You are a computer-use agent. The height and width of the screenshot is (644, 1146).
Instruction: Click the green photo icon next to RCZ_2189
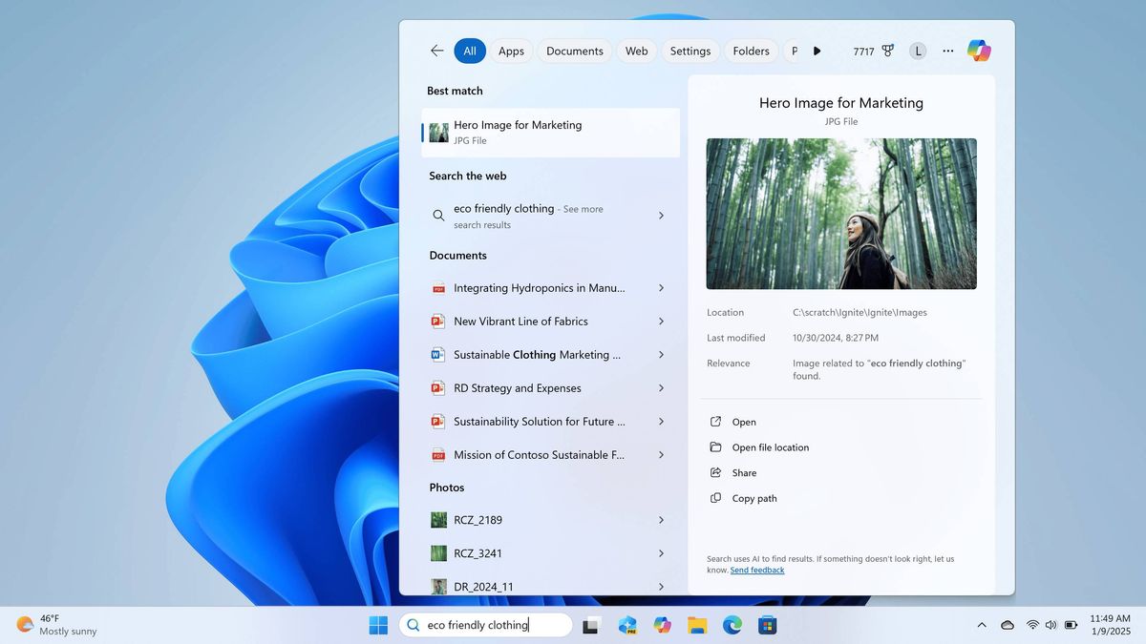[437, 519]
